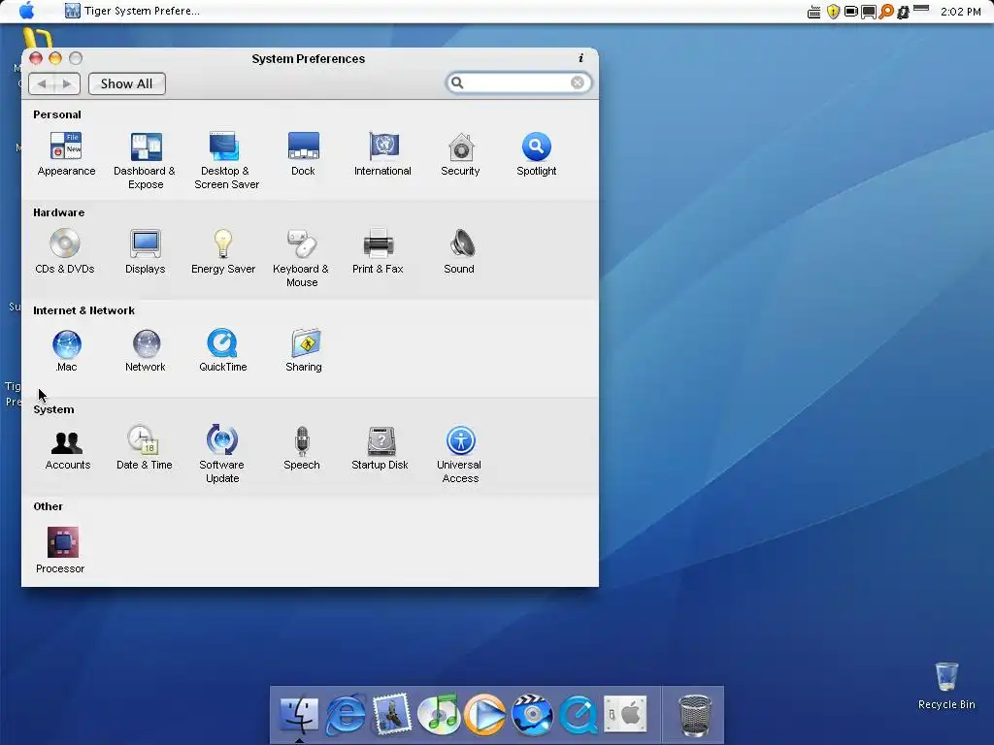Open the DVD movie player dock icon

click(x=532, y=715)
